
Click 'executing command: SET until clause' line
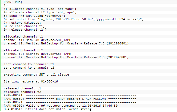[36, 74]
